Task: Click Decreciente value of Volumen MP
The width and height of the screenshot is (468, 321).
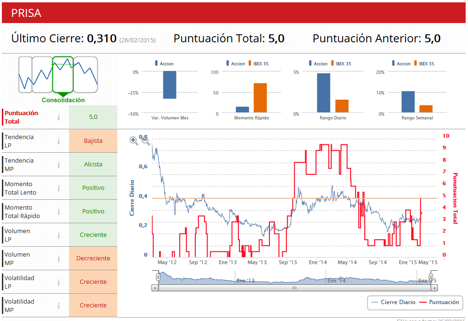Action: tap(93, 258)
